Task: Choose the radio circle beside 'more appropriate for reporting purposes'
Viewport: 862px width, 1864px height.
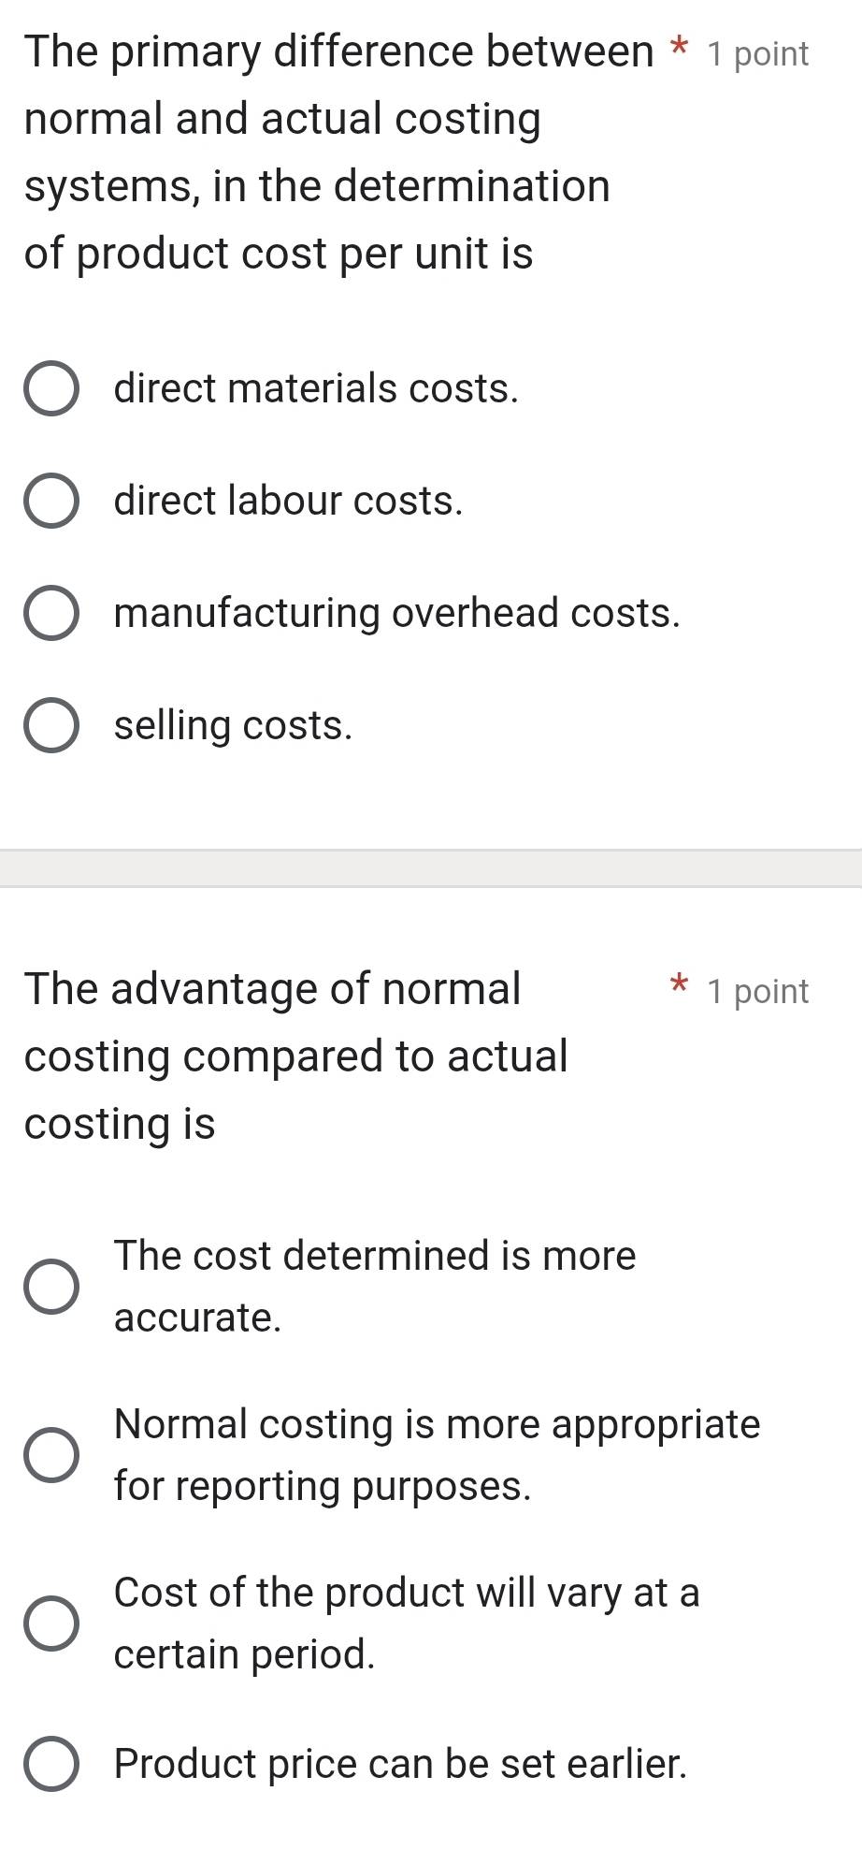Action: pos(50,1454)
